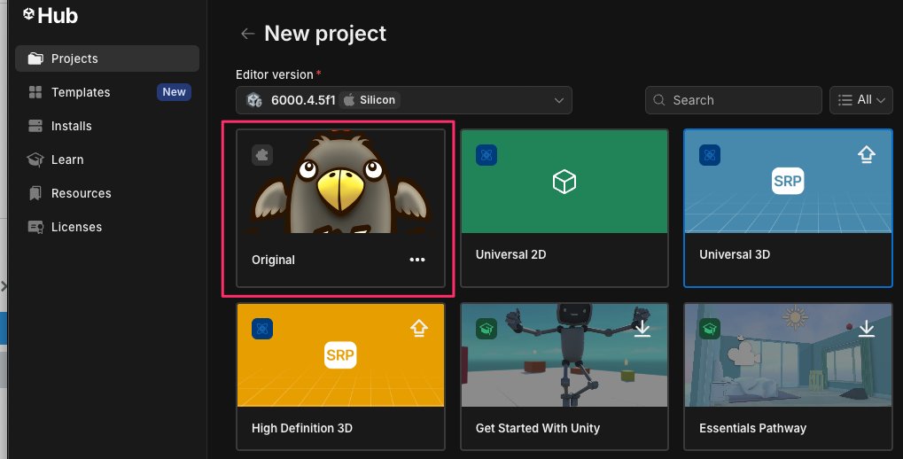Click the custom template badge on the Original card

pyautogui.click(x=262, y=155)
